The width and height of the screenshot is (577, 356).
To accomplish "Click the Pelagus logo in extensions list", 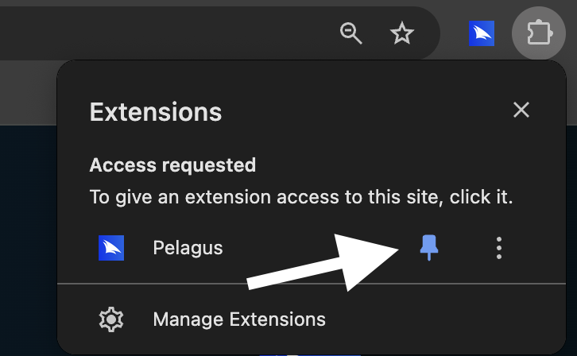I will click(x=111, y=248).
